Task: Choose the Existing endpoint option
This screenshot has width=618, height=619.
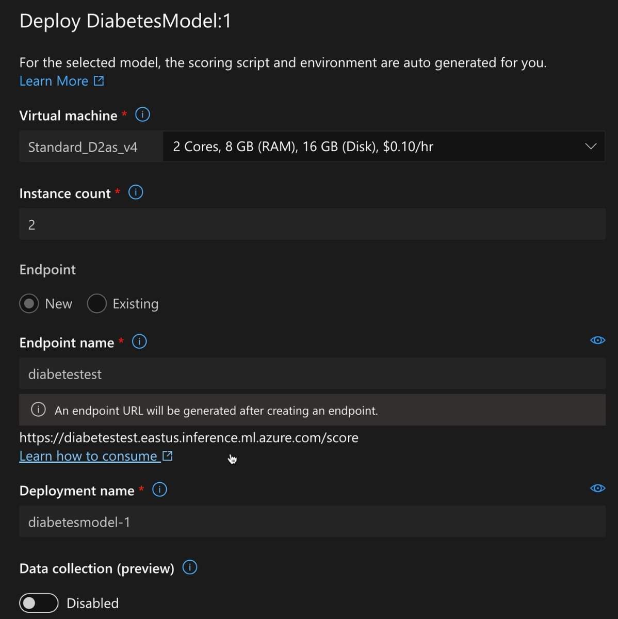Action: (97, 303)
